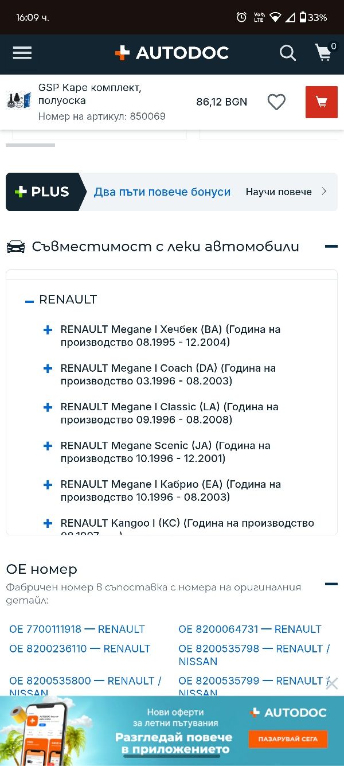344x766 pixels.
Task: Add product to wishlist with heart icon
Action: (x=276, y=102)
